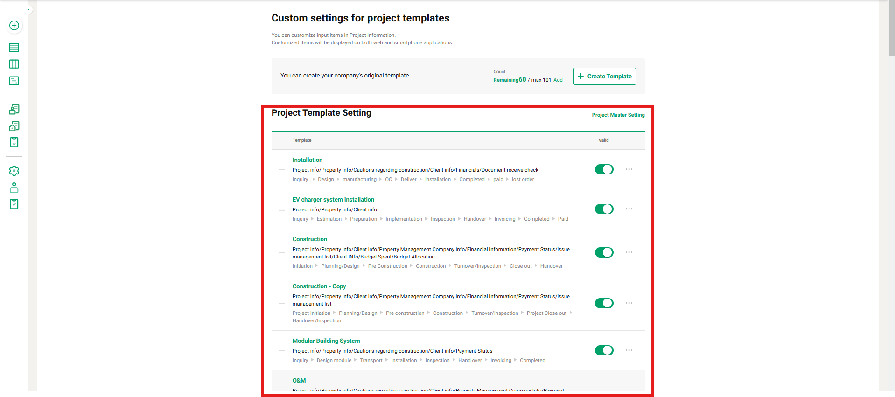Open the Project Master Setting link

point(618,115)
